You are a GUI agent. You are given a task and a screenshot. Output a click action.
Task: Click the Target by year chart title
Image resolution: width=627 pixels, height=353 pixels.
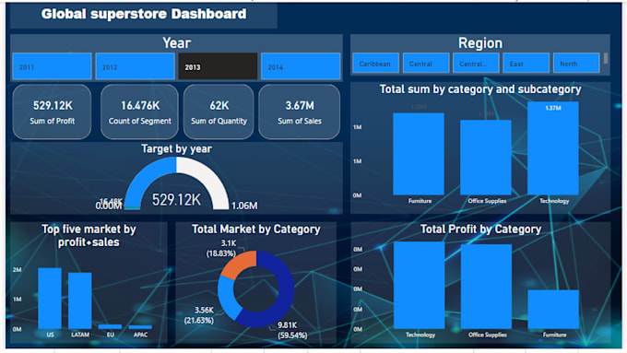[176, 148]
